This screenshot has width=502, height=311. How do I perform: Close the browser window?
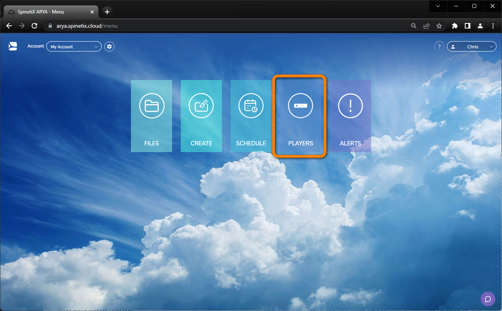tap(493, 6)
